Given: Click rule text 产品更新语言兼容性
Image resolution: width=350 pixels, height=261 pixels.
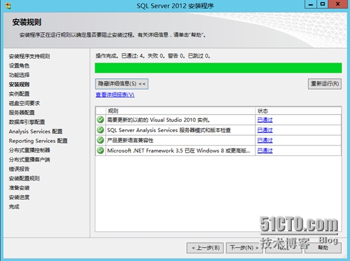Looking at the screenshot, I should pyautogui.click(x=130, y=140).
